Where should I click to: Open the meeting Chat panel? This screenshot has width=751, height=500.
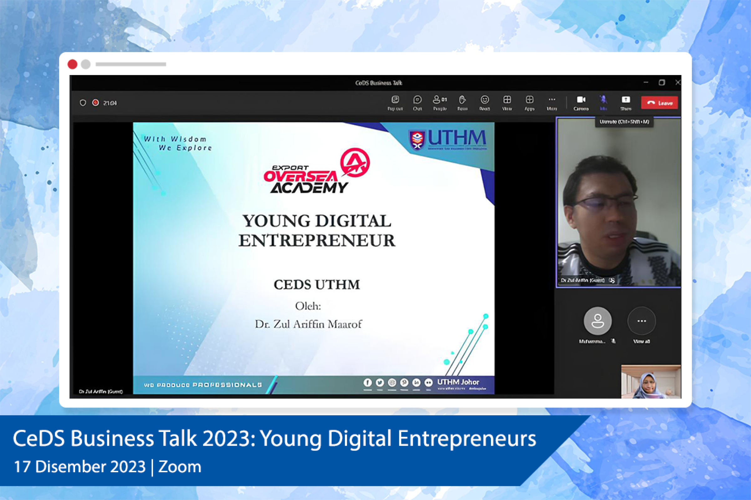(417, 103)
